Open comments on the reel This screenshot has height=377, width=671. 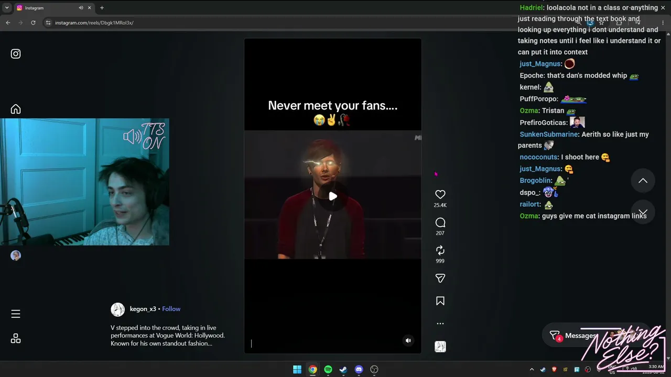(440, 223)
